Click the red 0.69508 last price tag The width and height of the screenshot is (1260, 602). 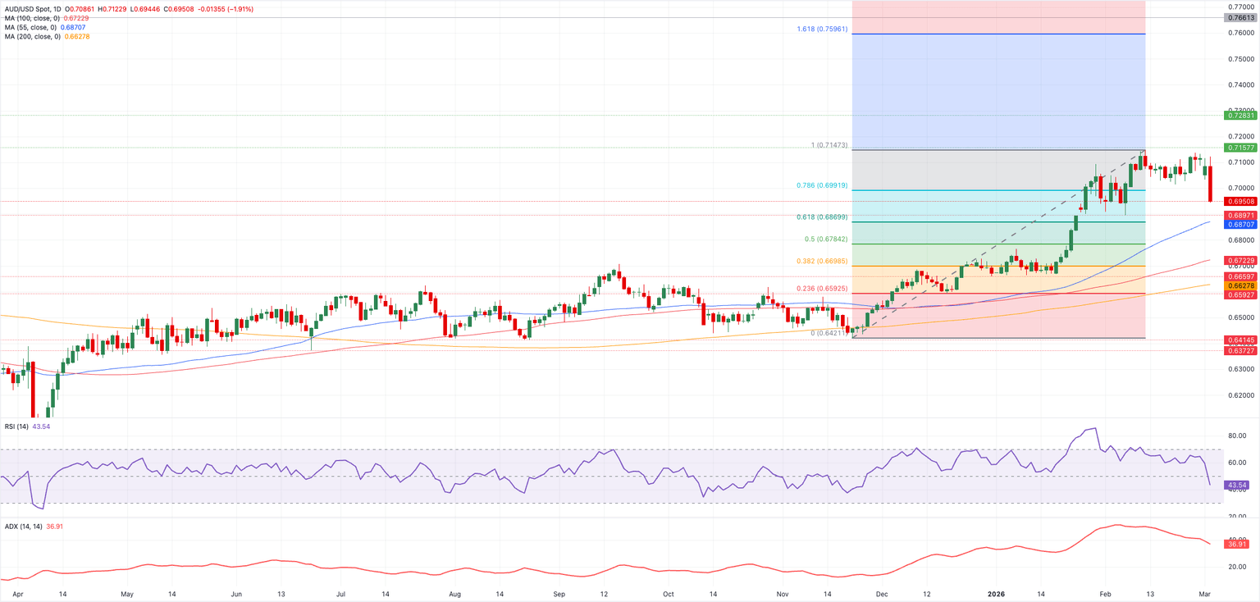pos(1240,200)
